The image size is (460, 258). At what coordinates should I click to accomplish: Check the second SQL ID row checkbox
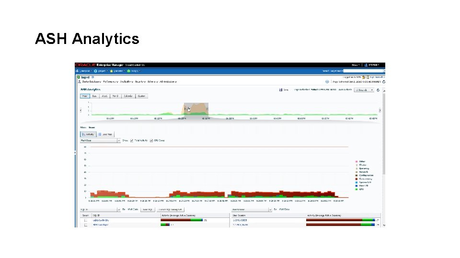86,225
